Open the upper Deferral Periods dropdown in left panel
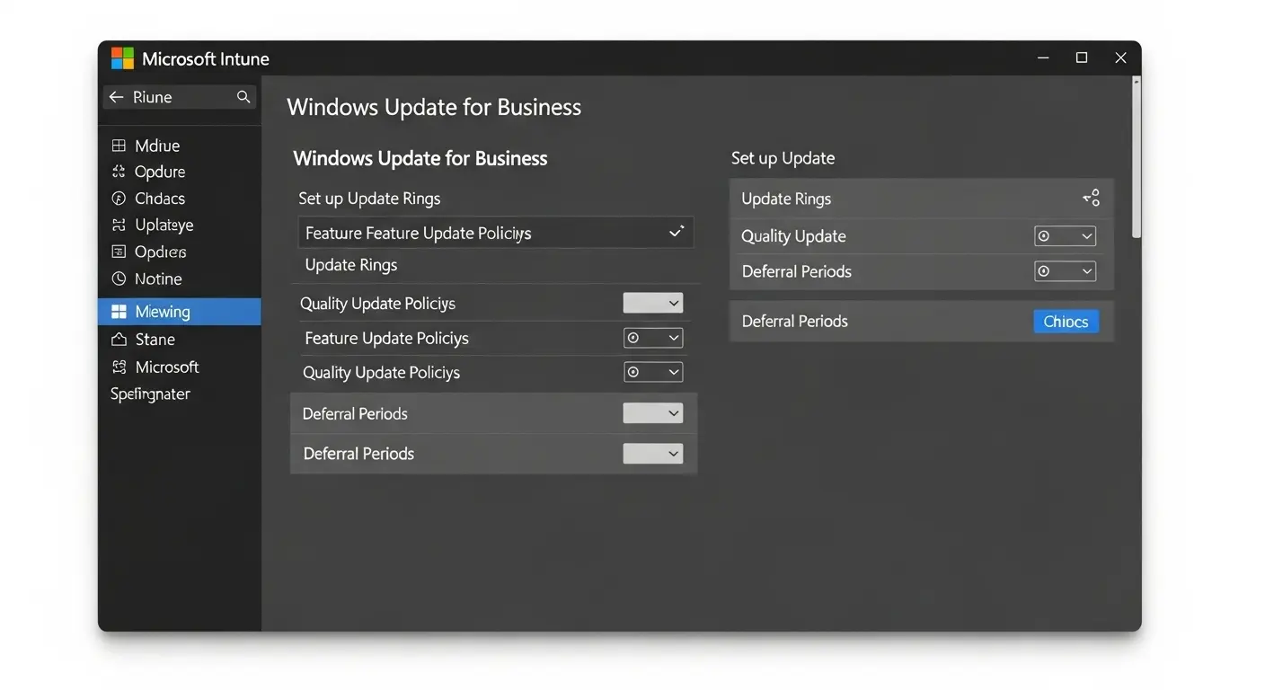Viewport: 1265px width, 690px height. pos(653,413)
